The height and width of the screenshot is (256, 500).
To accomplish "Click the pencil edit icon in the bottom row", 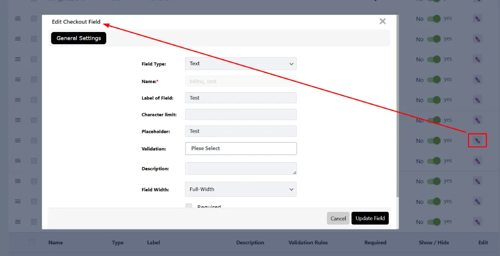I will point(477,222).
